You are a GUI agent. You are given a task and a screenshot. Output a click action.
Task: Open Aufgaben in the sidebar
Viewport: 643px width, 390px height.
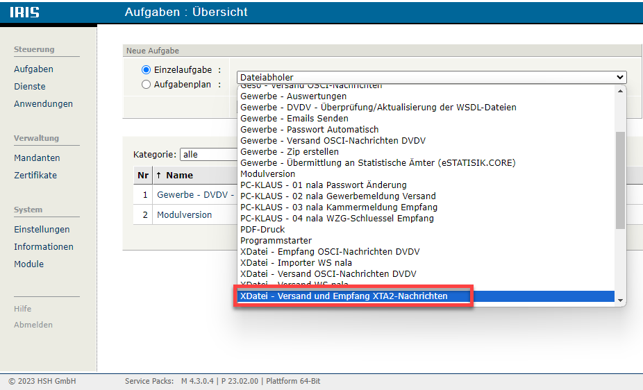(33, 69)
